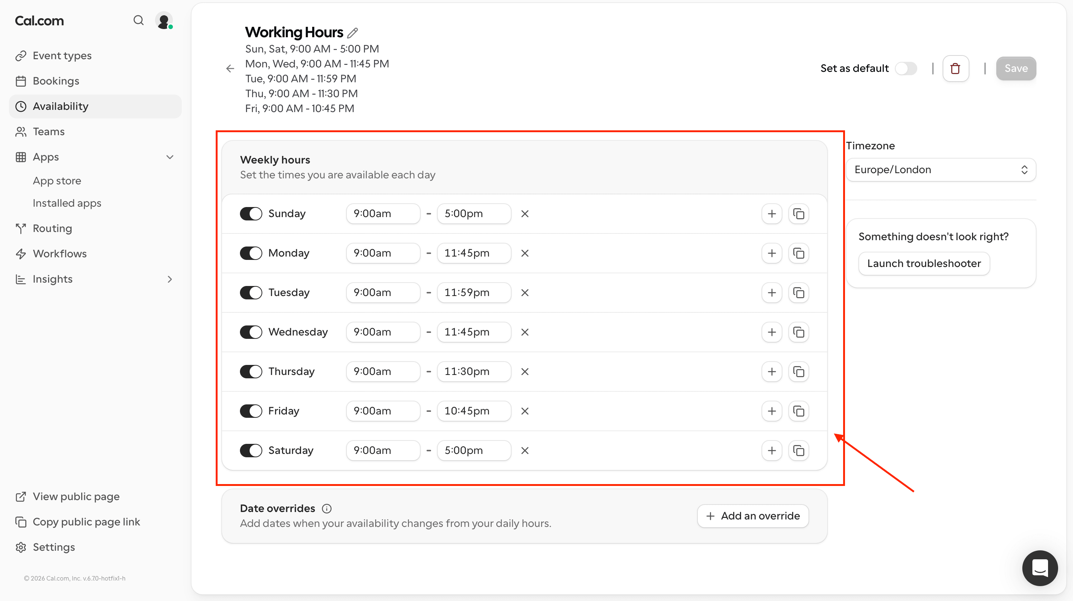Open App store submenu item
This screenshot has height=601, width=1073.
pyautogui.click(x=57, y=181)
